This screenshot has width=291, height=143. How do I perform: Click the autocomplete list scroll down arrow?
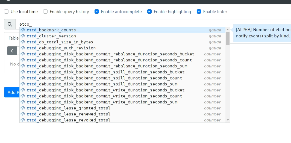228,120
